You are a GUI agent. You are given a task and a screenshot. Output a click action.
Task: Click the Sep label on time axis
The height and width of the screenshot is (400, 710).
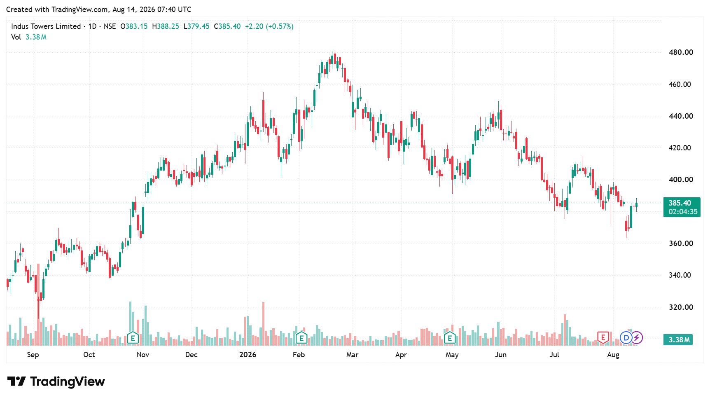click(33, 355)
